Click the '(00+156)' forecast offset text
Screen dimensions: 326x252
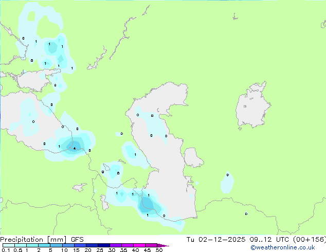click(x=310, y=240)
